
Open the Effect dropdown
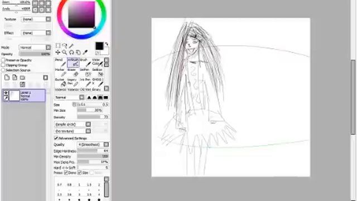click(36, 33)
